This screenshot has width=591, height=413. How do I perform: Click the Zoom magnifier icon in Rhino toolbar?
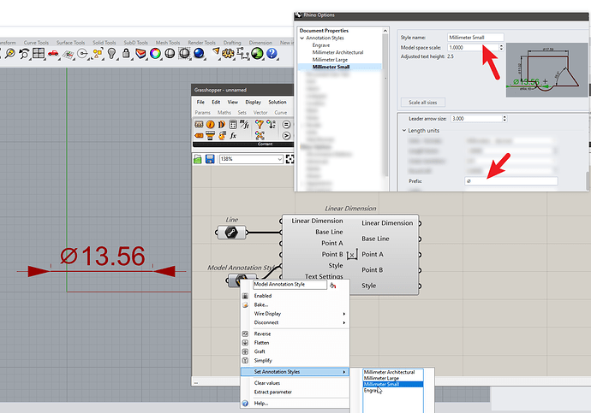(x=10, y=54)
